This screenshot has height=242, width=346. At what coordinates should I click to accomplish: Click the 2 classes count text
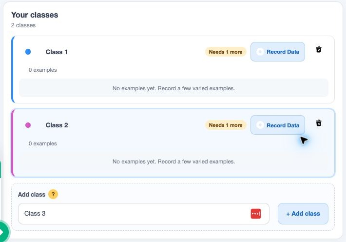click(23, 25)
